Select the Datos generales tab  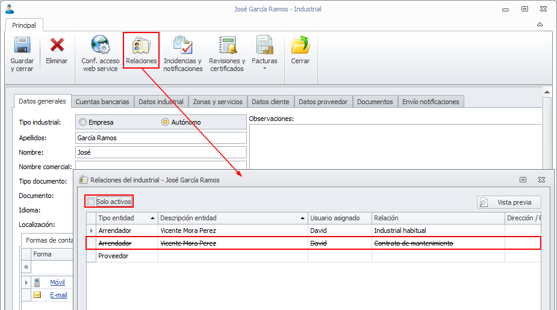[x=42, y=101]
